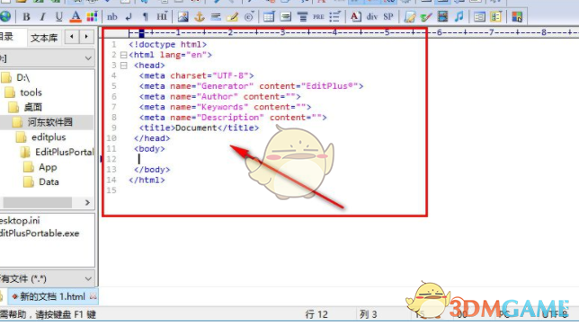Select desktop.ini in file list

(20, 221)
